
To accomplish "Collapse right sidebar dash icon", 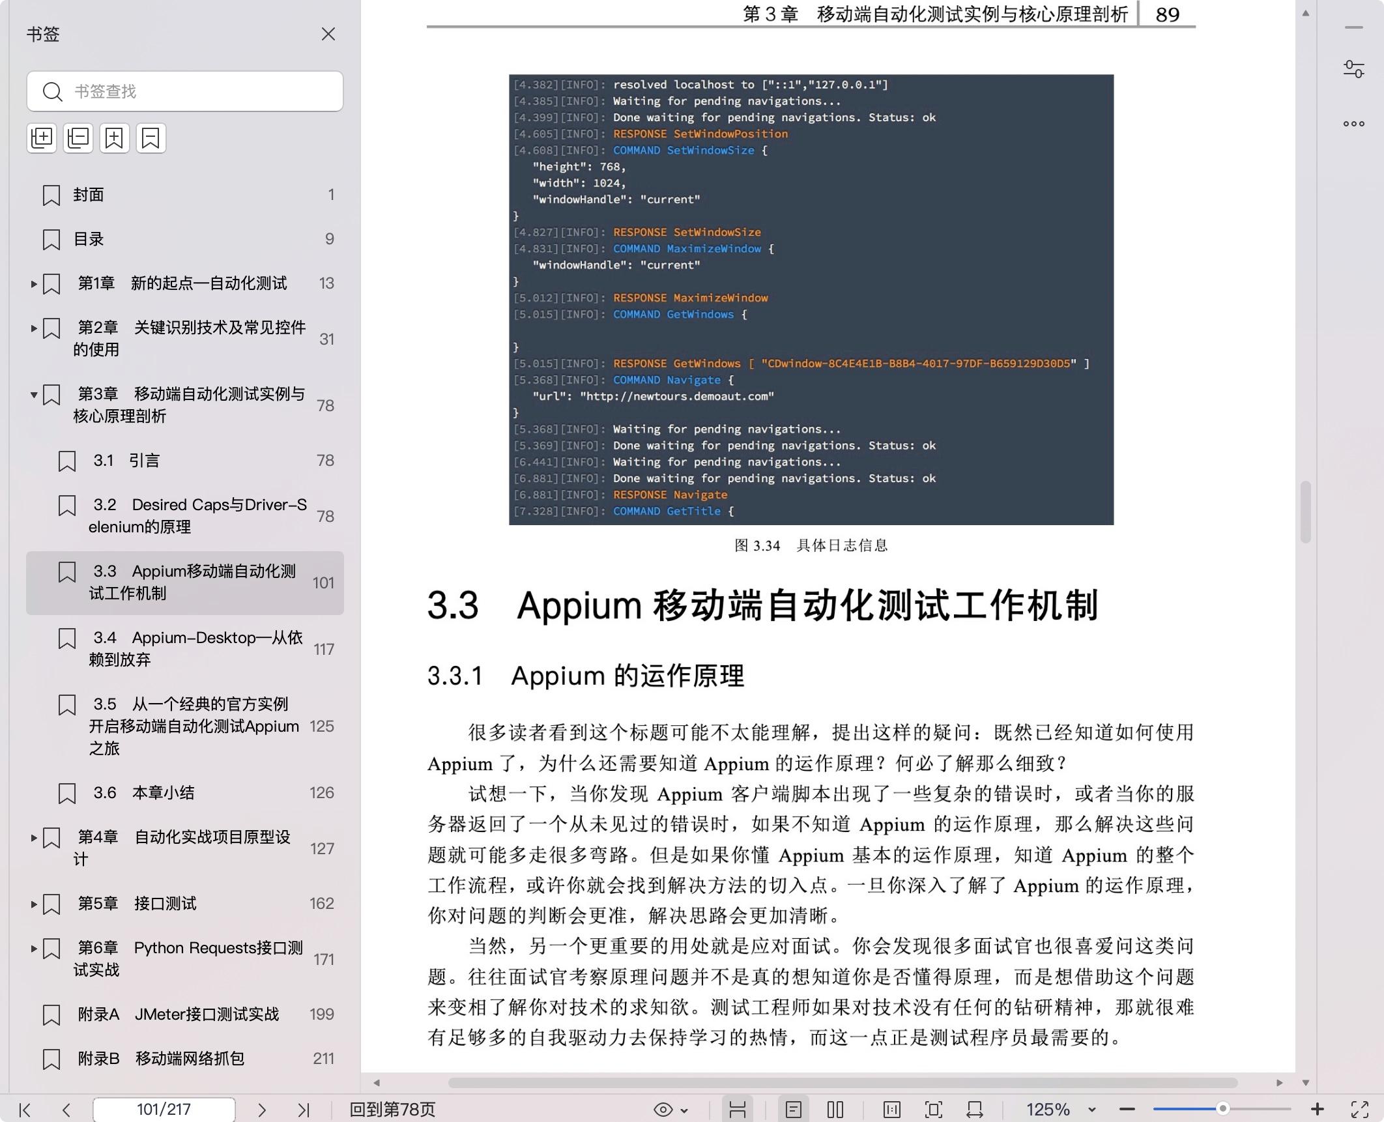I will pos(1354,27).
